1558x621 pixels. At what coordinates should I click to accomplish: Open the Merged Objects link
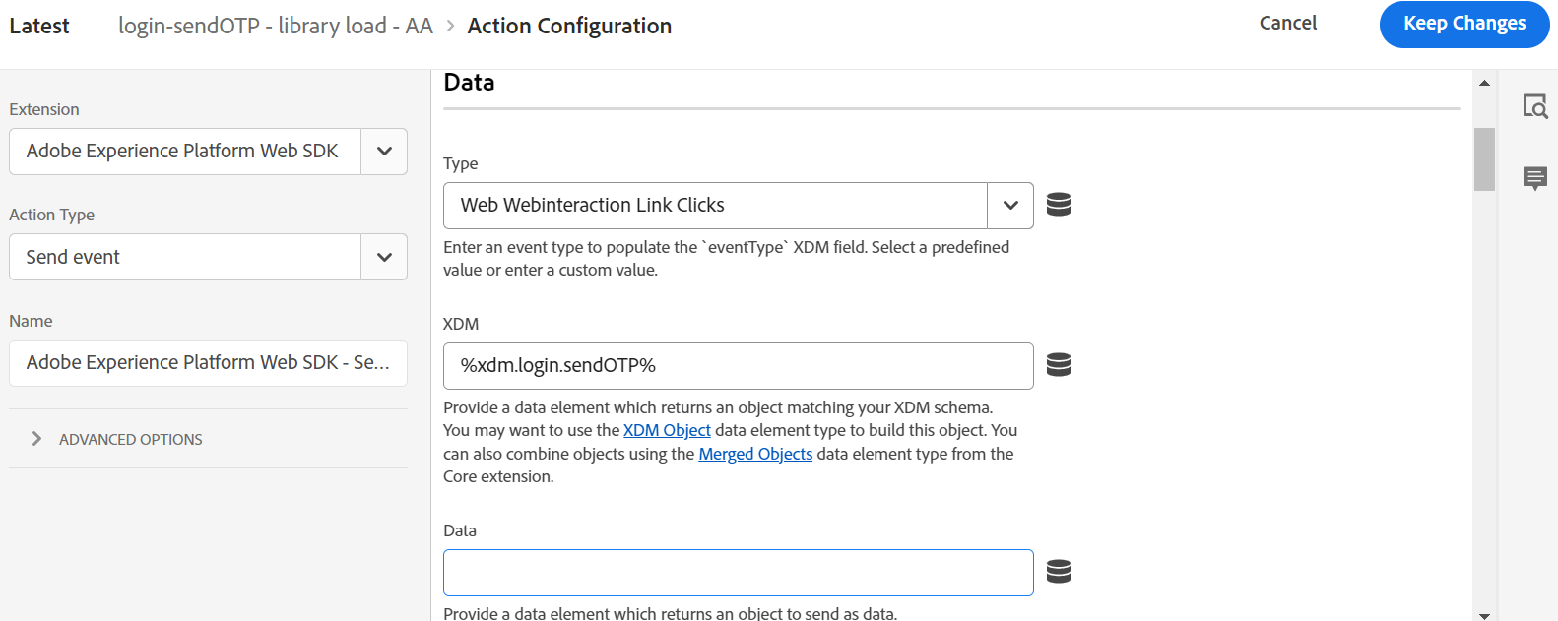point(755,454)
